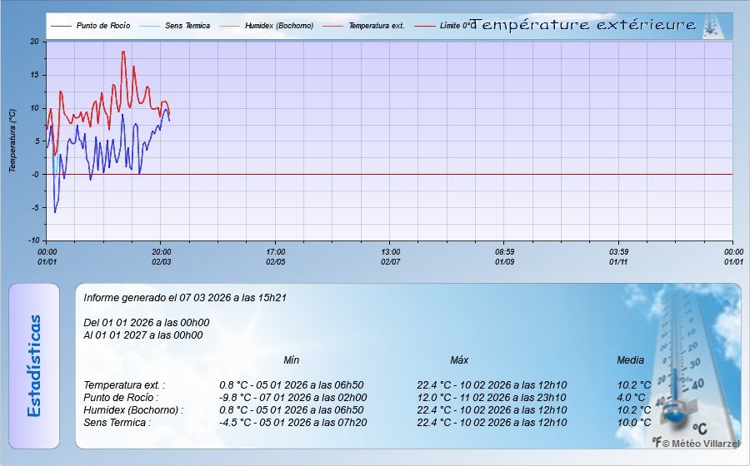
Task: Click the Mín column header
Action: point(292,360)
